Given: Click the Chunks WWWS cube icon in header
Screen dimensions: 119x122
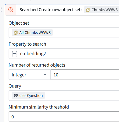Looking at the screenshot, I should pyautogui.click(x=88, y=10).
